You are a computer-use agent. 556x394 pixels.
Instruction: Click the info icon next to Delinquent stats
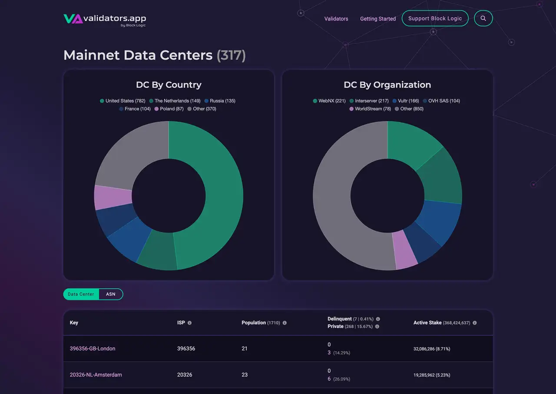(377, 319)
